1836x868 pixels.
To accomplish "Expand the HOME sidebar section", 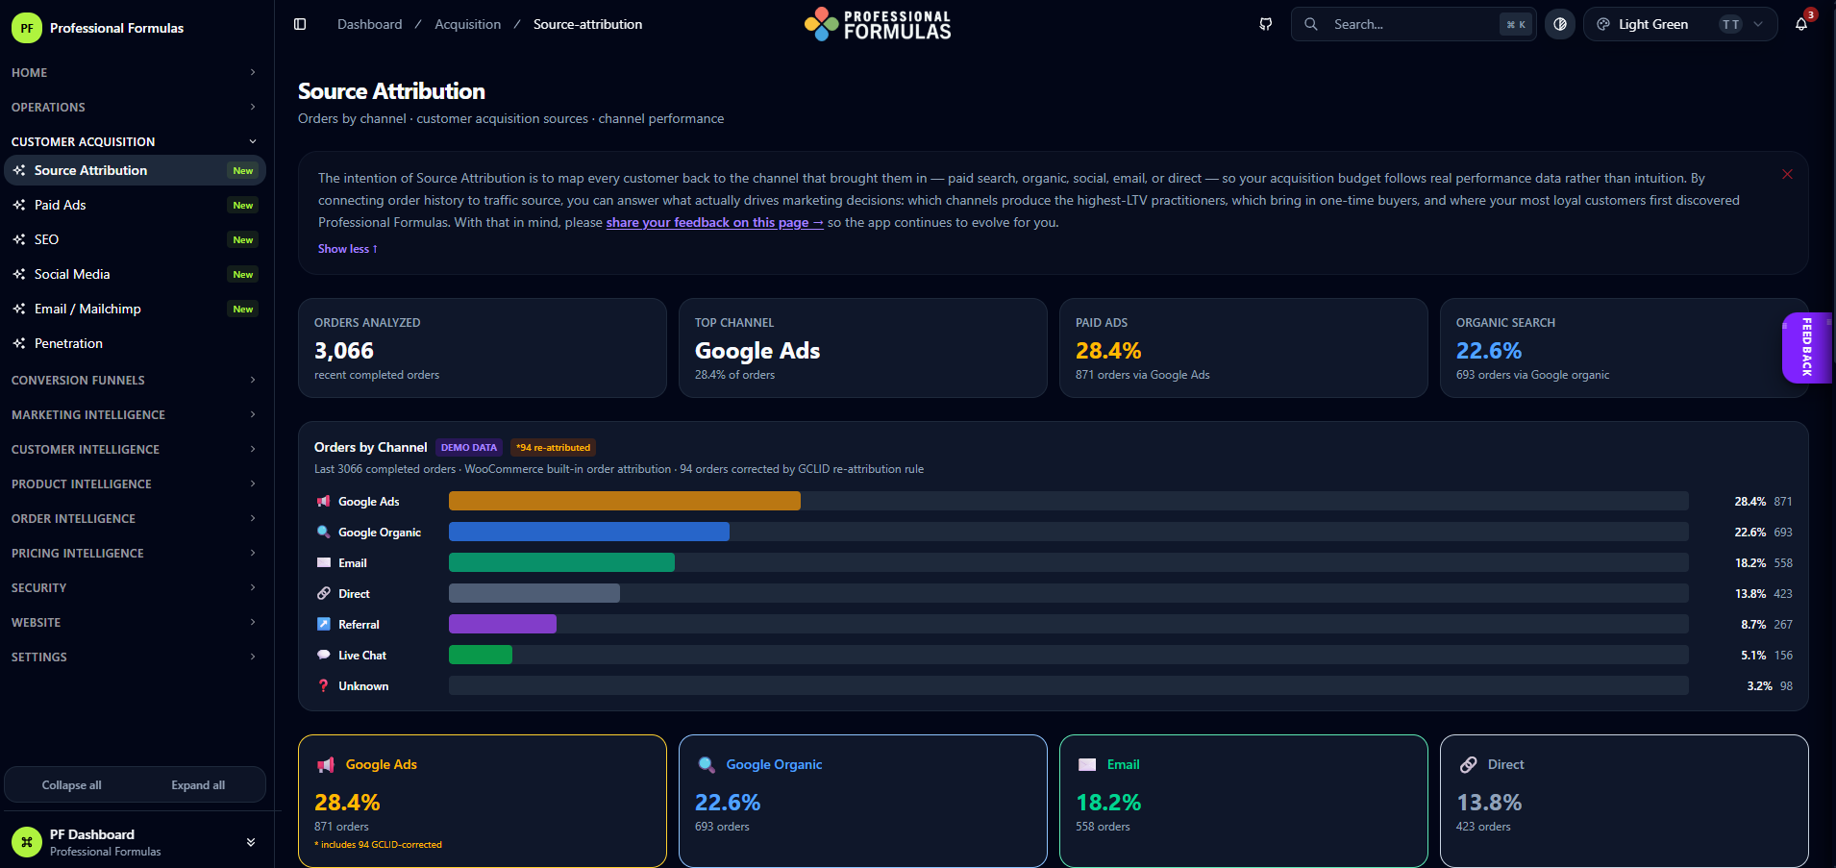I will (134, 72).
